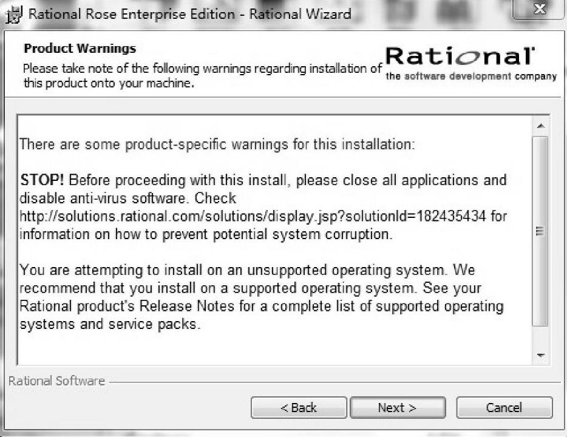
Task: Click the Product Warnings heading
Action: click(80, 49)
